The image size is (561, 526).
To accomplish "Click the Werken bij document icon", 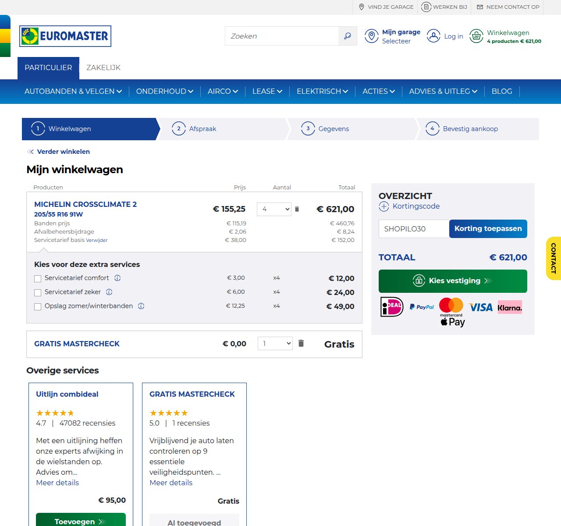I will 426,7.
